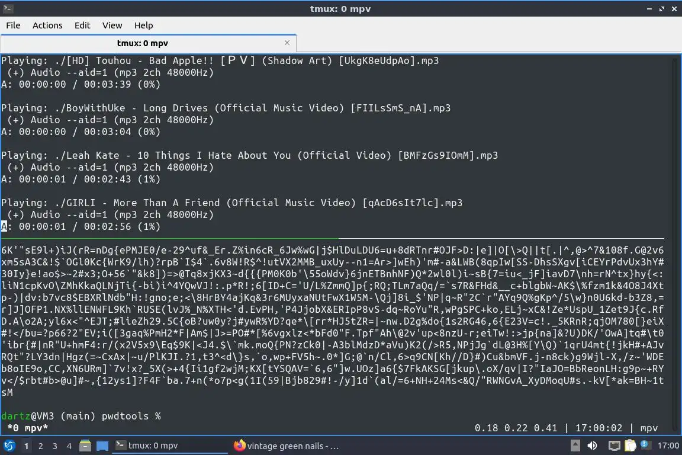682x455 pixels.
Task: Click the 'pwdtools %' prompt text
Action: pos(131,416)
